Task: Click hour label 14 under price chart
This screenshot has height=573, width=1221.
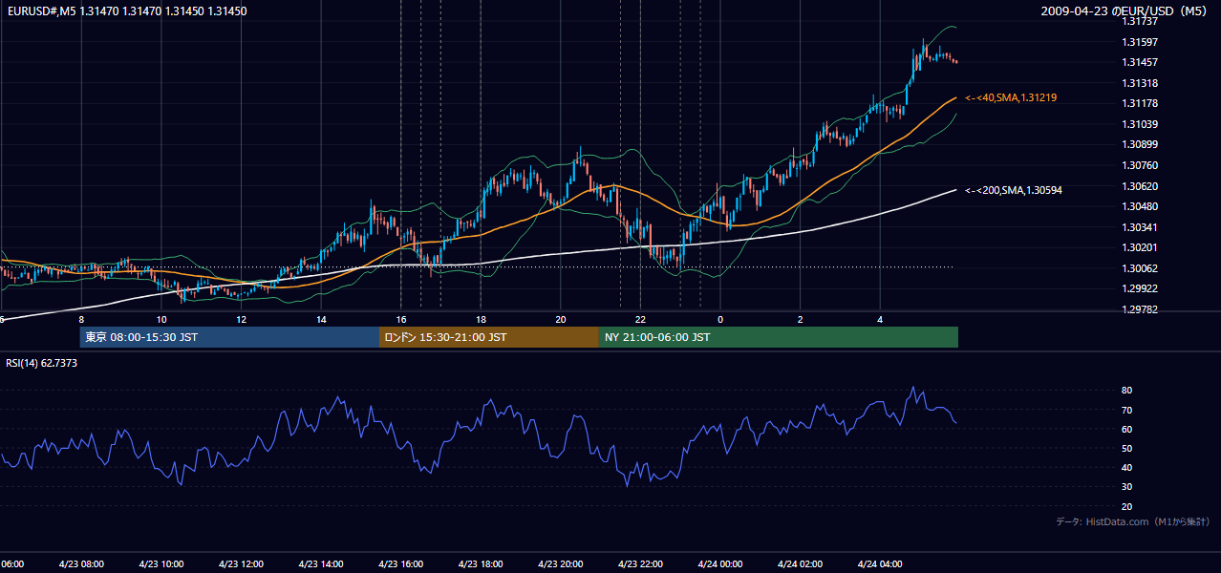Action: [x=321, y=319]
